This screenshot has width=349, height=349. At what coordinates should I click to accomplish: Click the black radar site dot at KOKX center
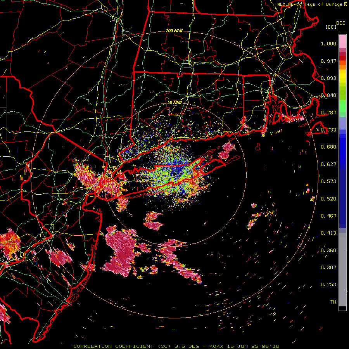(174, 174)
